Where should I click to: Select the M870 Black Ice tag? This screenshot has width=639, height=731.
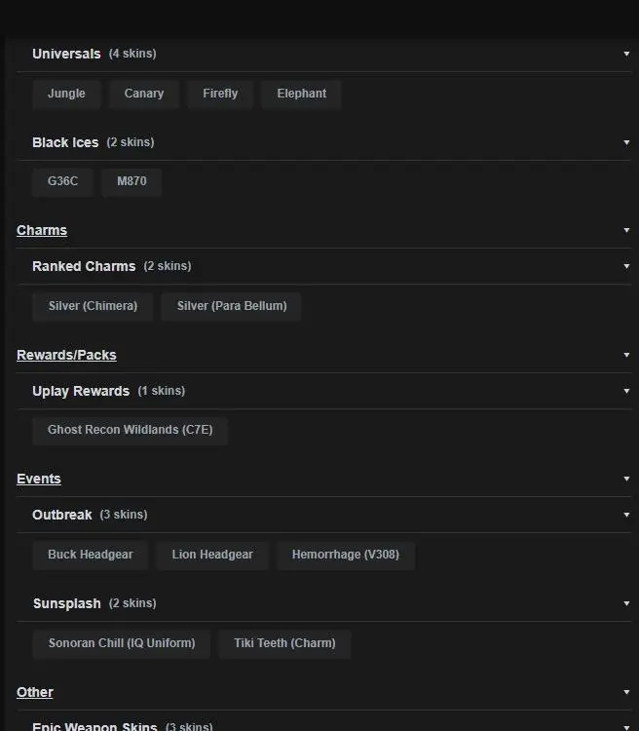click(132, 181)
